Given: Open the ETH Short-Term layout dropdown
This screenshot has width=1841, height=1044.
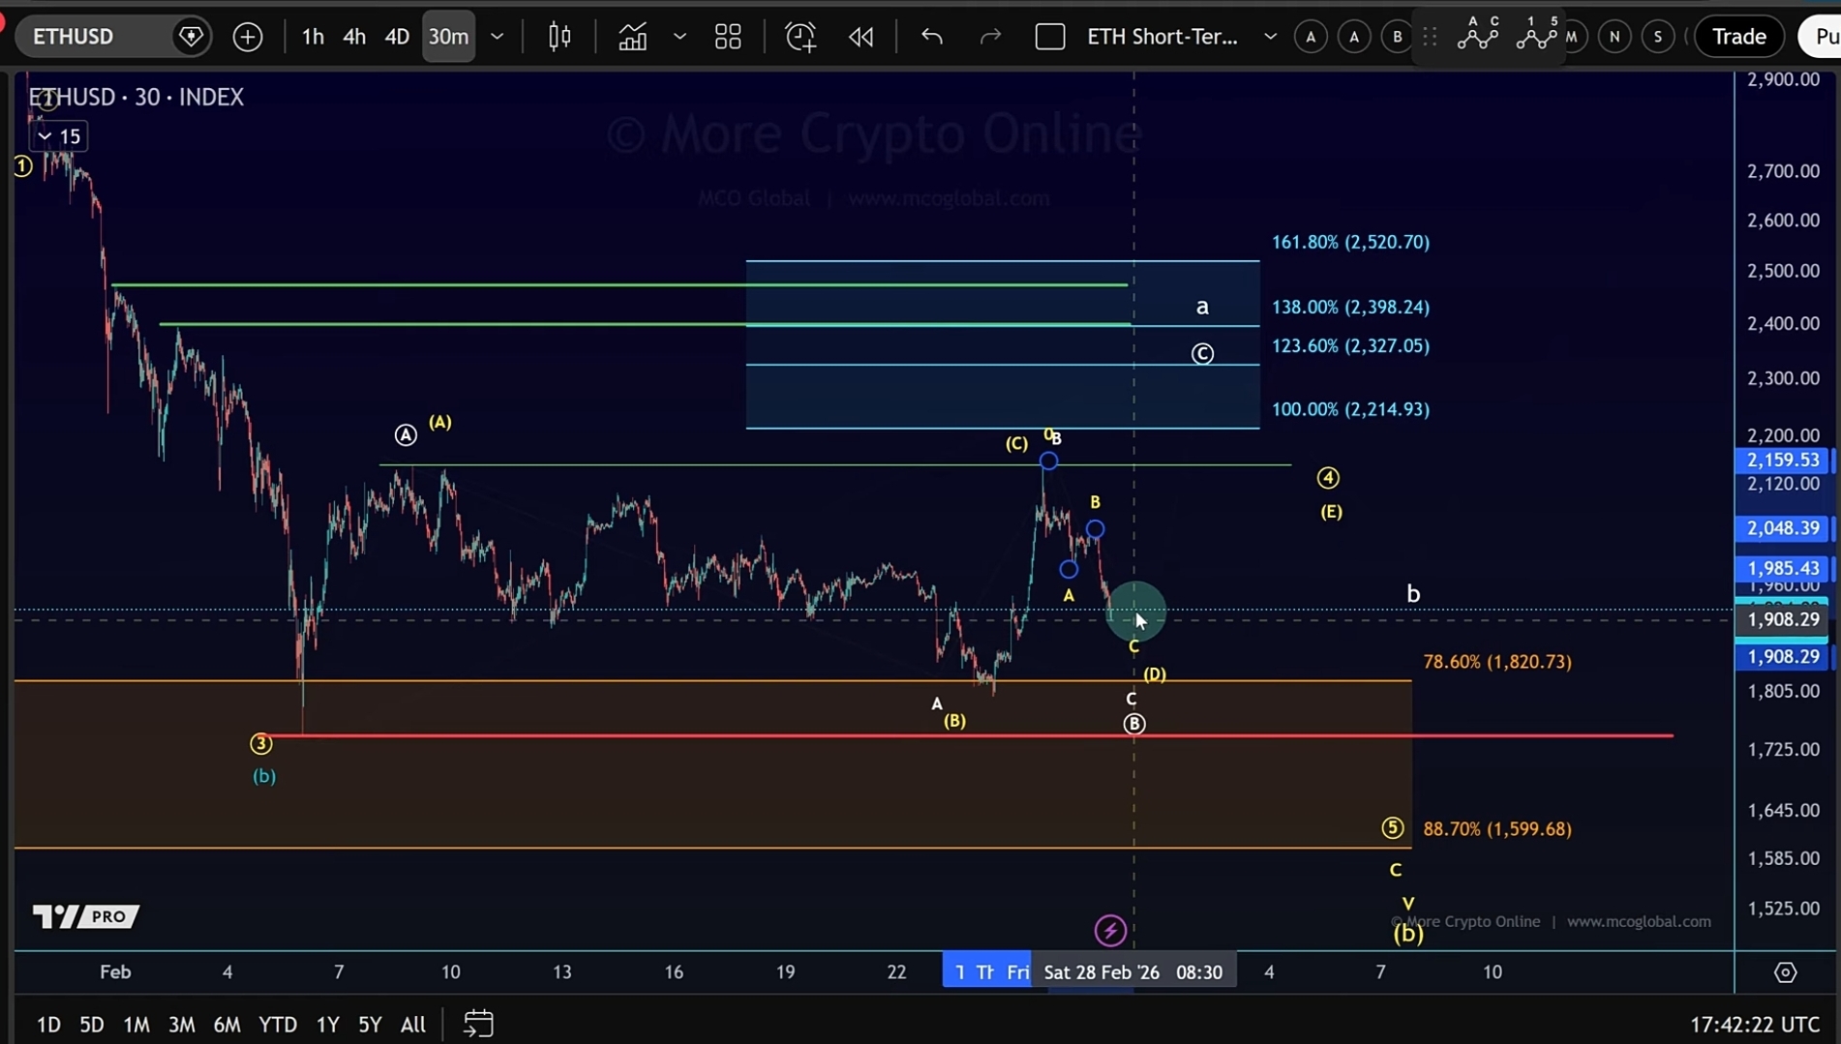Looking at the screenshot, I should coord(1270,37).
